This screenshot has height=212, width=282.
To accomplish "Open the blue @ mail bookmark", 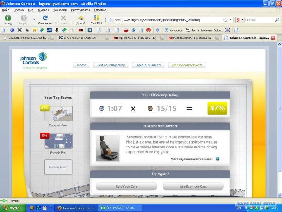I will (133, 30).
